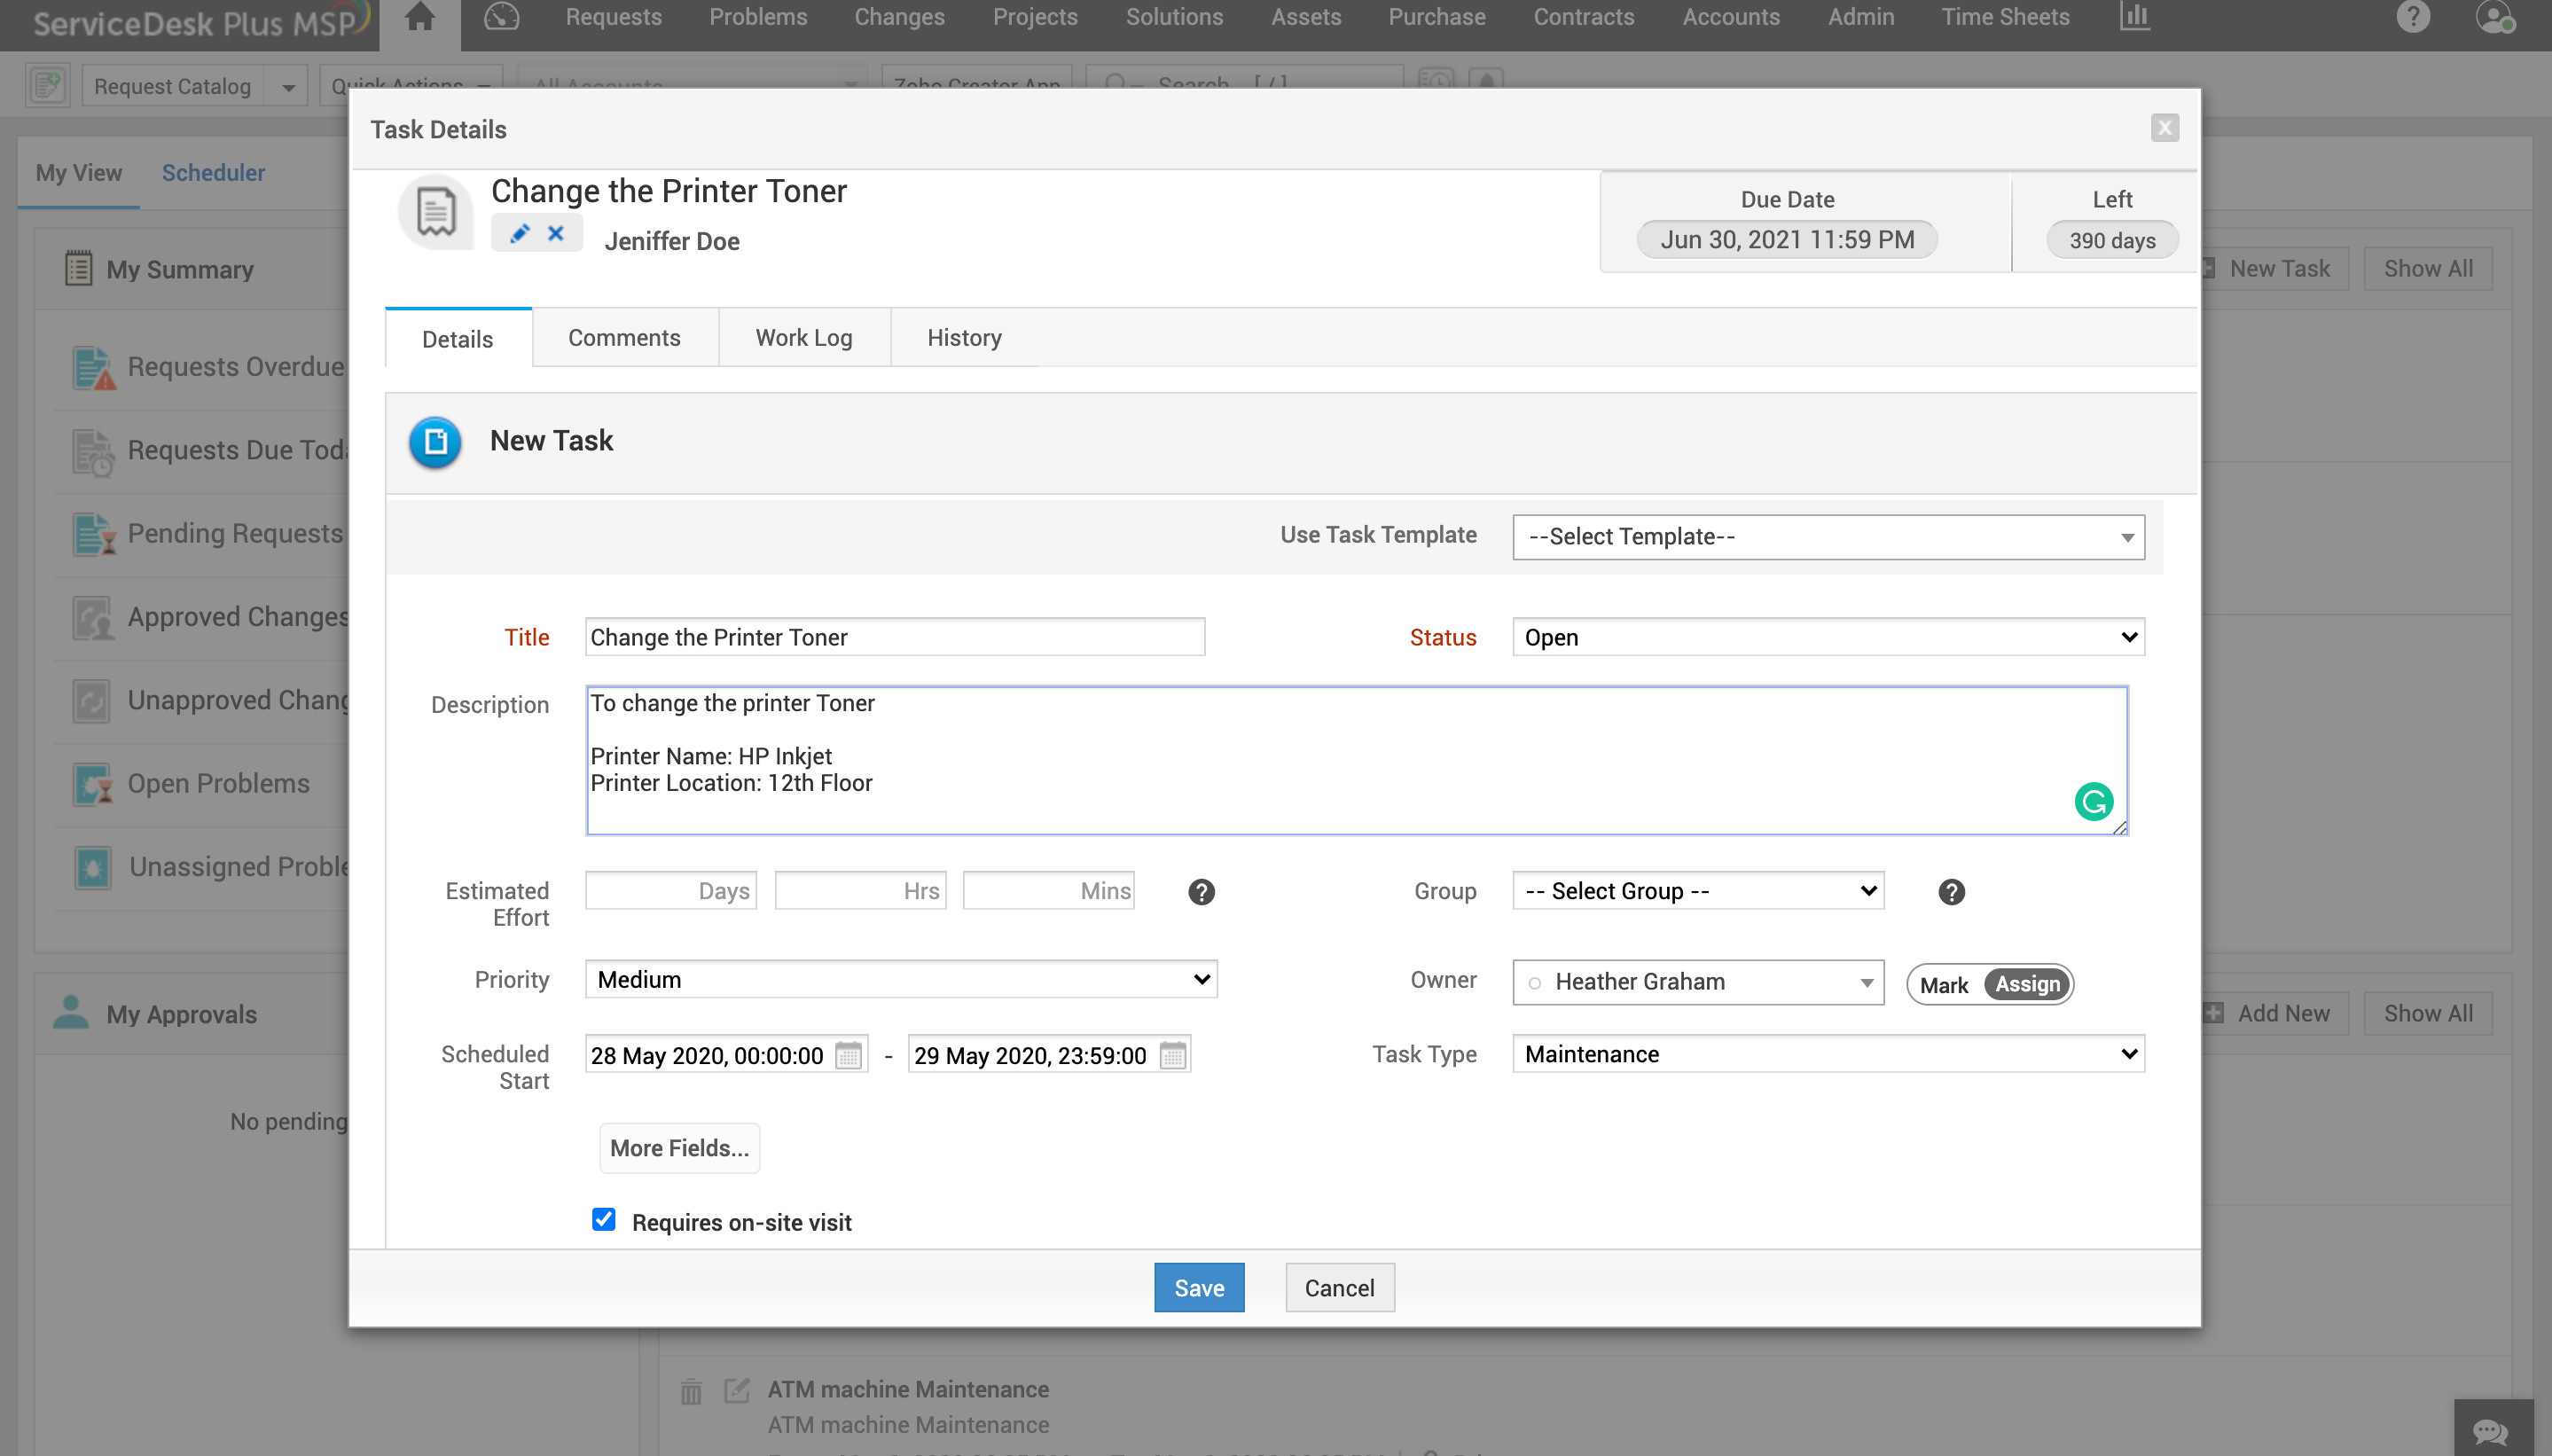The image size is (2552, 1456).
Task: Switch to the Work Log tab
Action: pyautogui.click(x=803, y=338)
